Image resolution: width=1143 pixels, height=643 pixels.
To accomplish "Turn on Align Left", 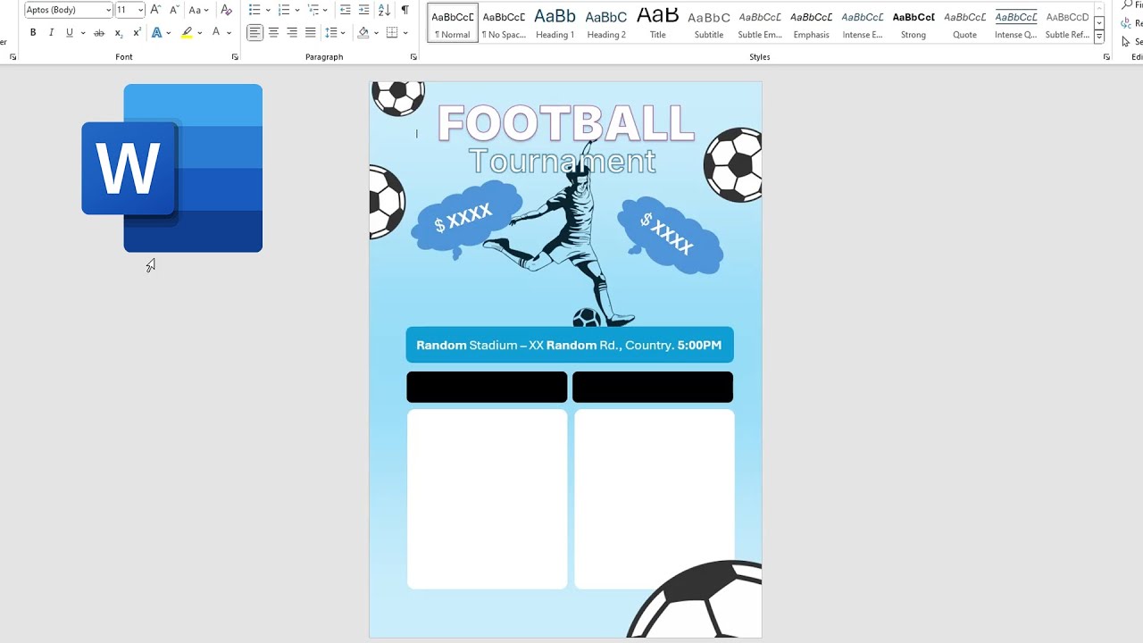I will (254, 33).
